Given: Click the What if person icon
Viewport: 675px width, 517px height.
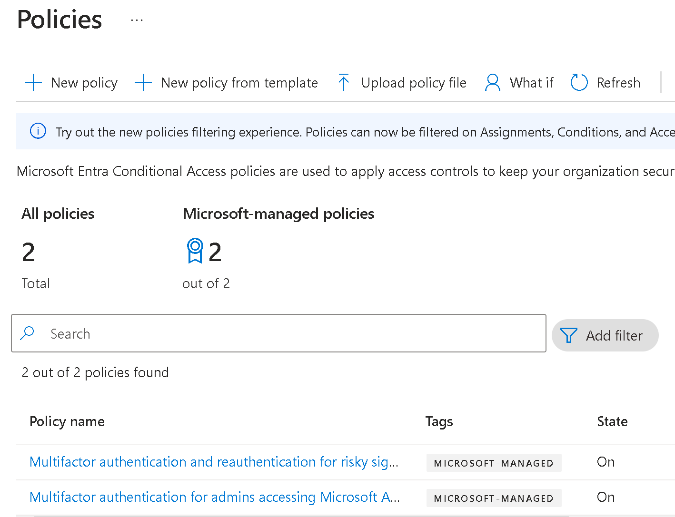Looking at the screenshot, I should [492, 83].
